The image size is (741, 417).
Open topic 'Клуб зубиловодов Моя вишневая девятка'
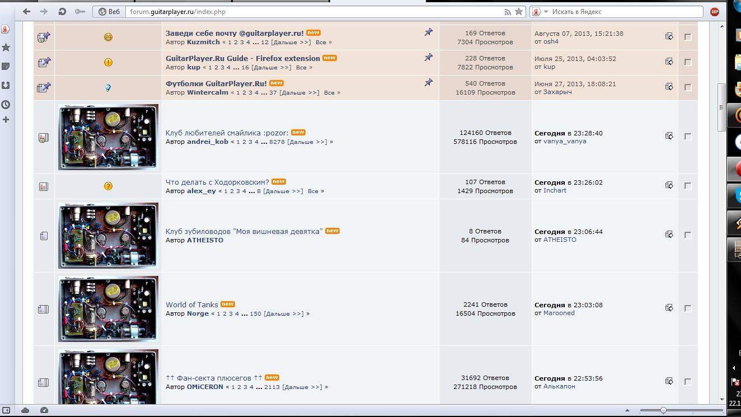pyautogui.click(x=244, y=231)
